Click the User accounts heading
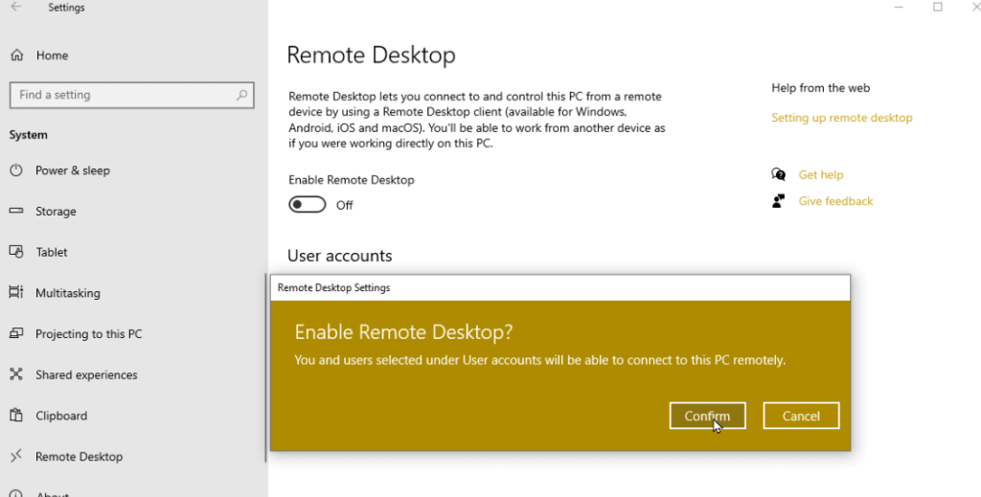This screenshot has width=981, height=497. point(340,256)
